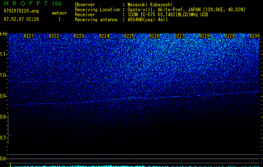The image size is (263, 167).
Task: Click the 0.8 kHz axis label
Action: [4, 117]
